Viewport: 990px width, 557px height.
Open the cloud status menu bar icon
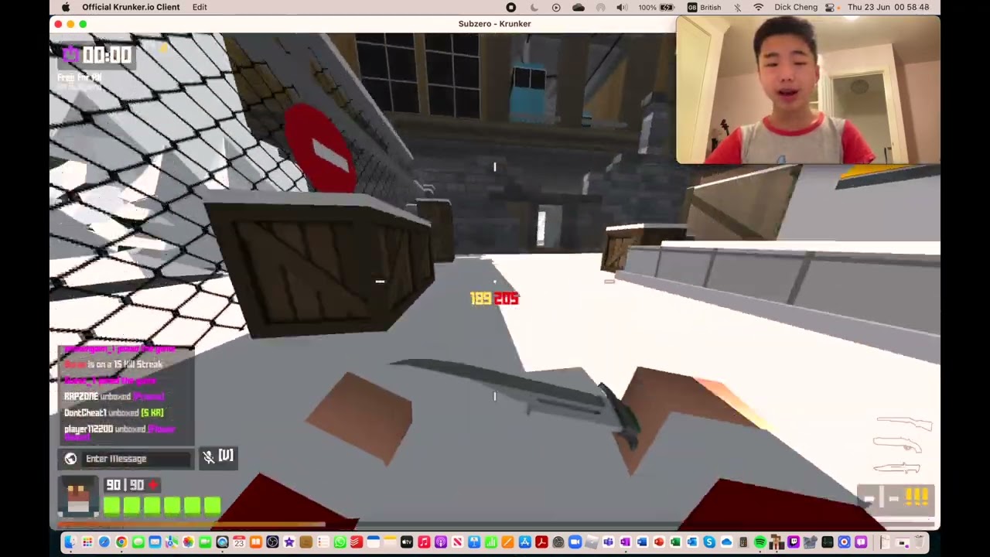tap(579, 7)
